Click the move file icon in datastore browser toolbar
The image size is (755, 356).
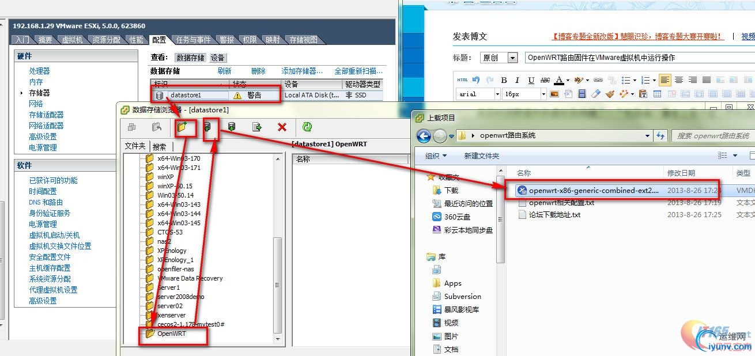coord(257,127)
